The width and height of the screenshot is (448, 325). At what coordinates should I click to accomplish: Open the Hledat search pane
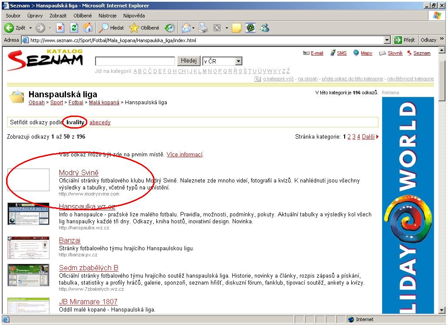coord(112,28)
